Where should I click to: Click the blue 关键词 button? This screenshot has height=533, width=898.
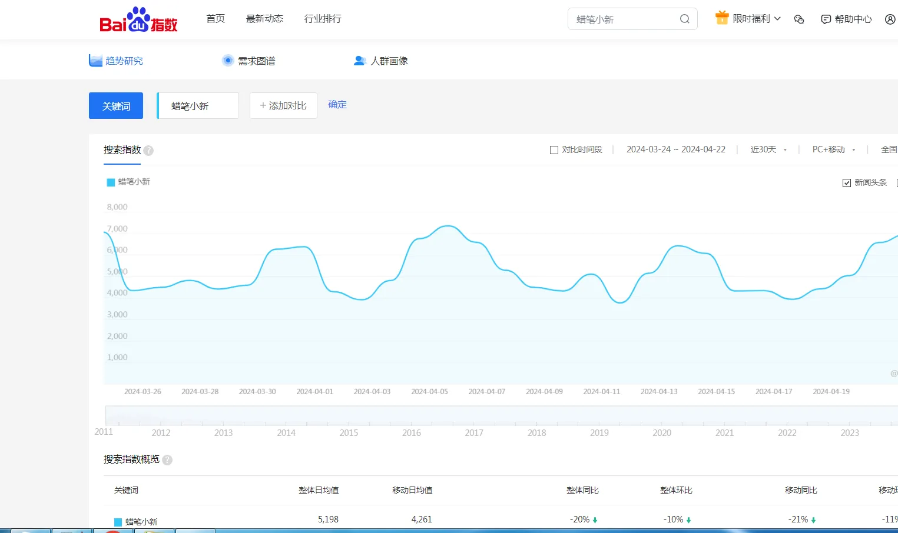pyautogui.click(x=116, y=106)
